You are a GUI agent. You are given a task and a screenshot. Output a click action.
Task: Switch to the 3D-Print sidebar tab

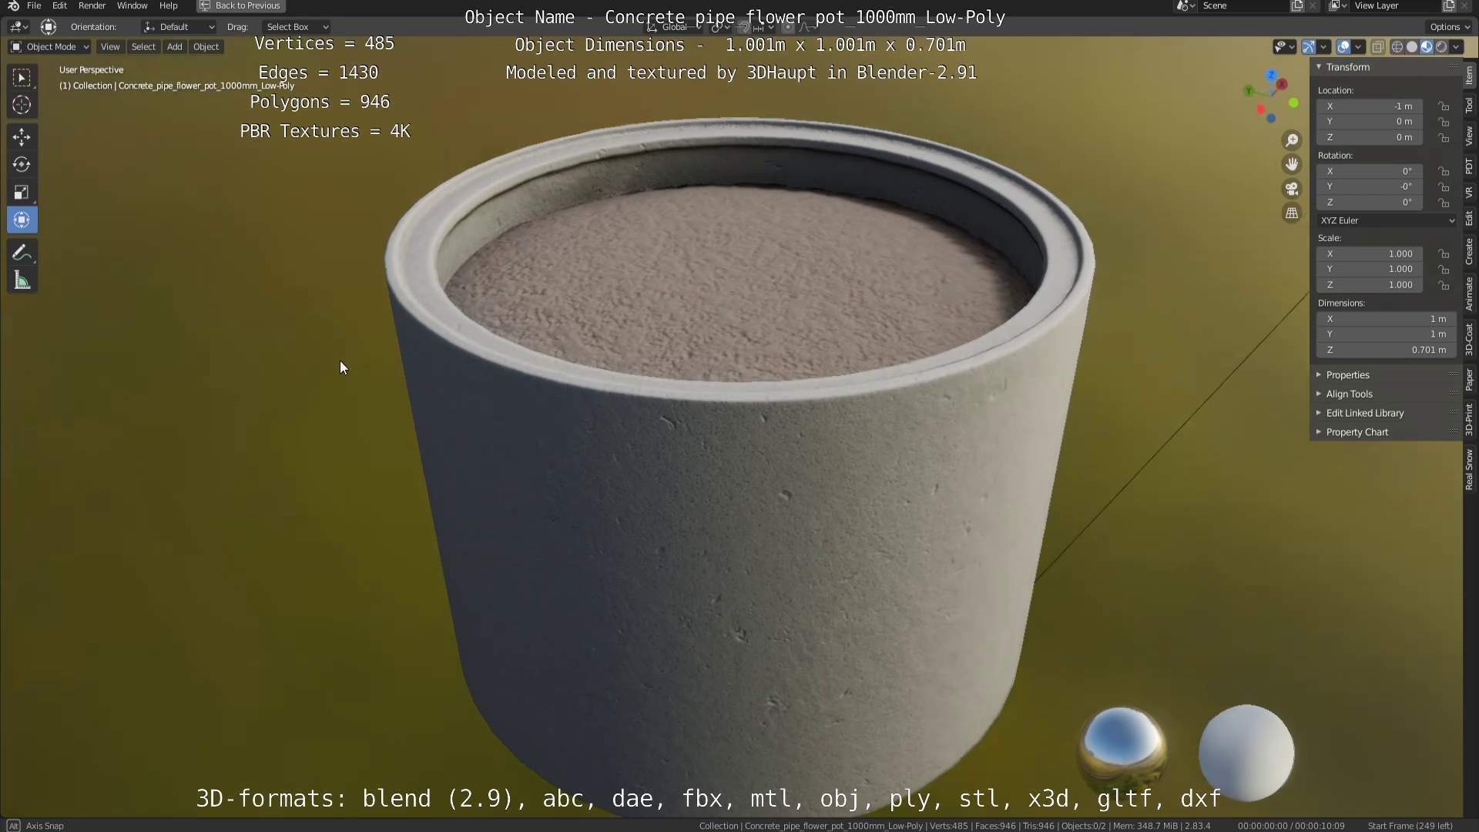[x=1470, y=420]
